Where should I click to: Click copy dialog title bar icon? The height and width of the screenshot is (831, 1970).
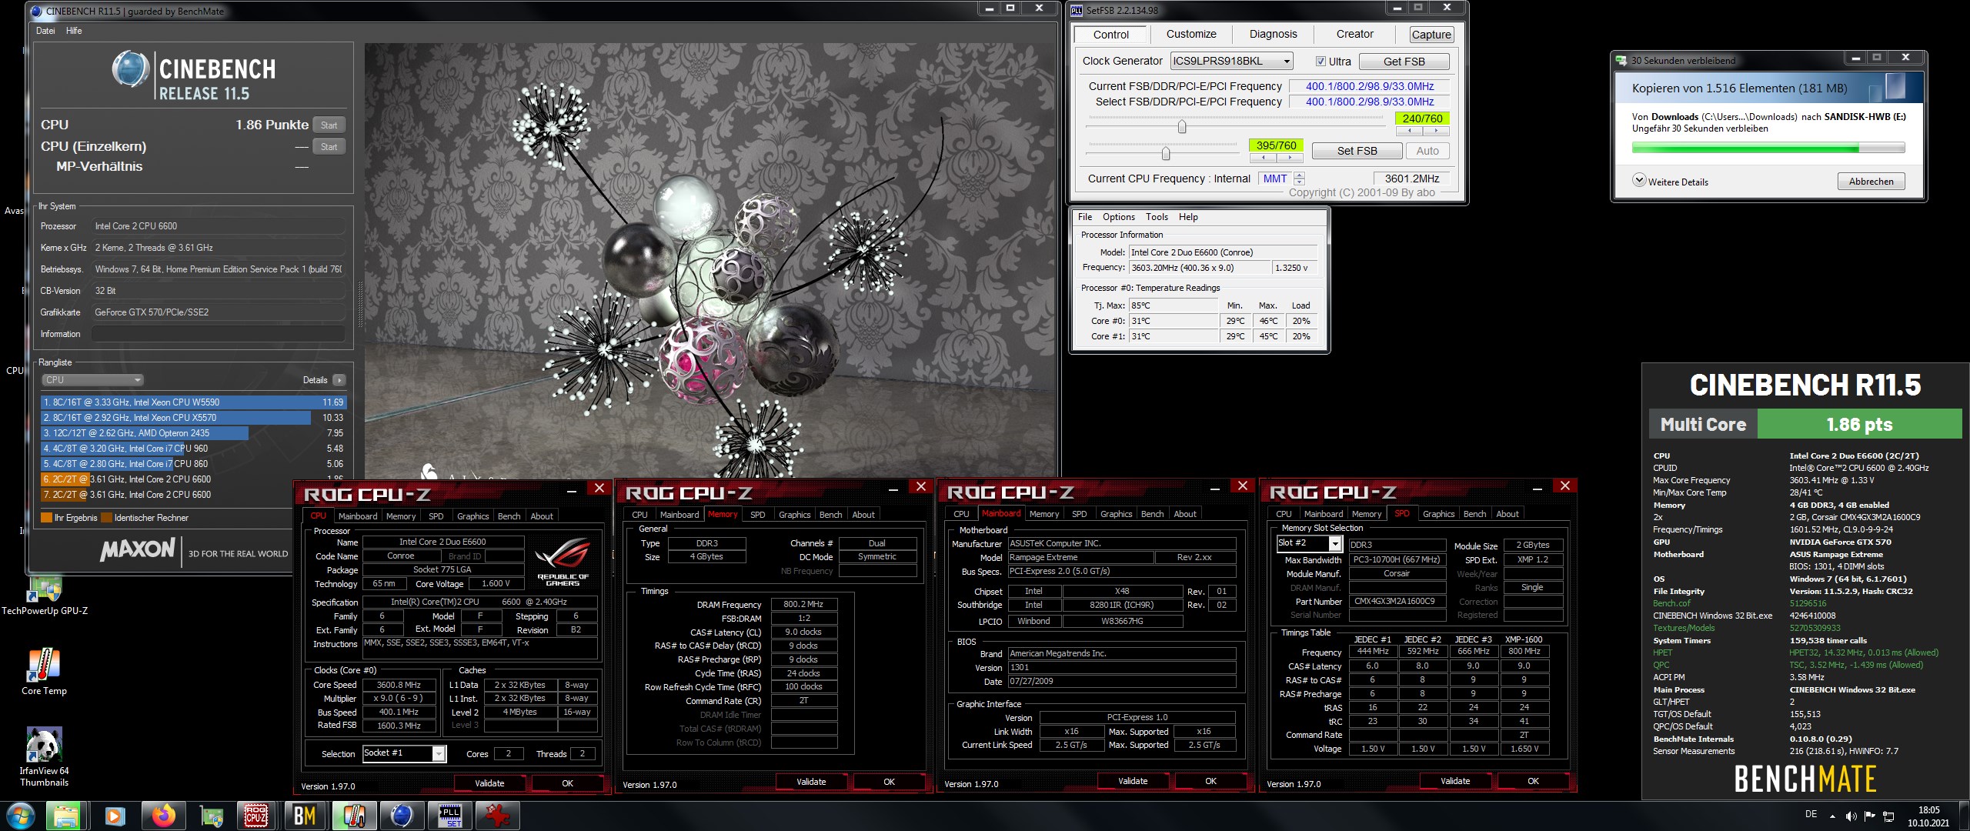coord(1621,60)
